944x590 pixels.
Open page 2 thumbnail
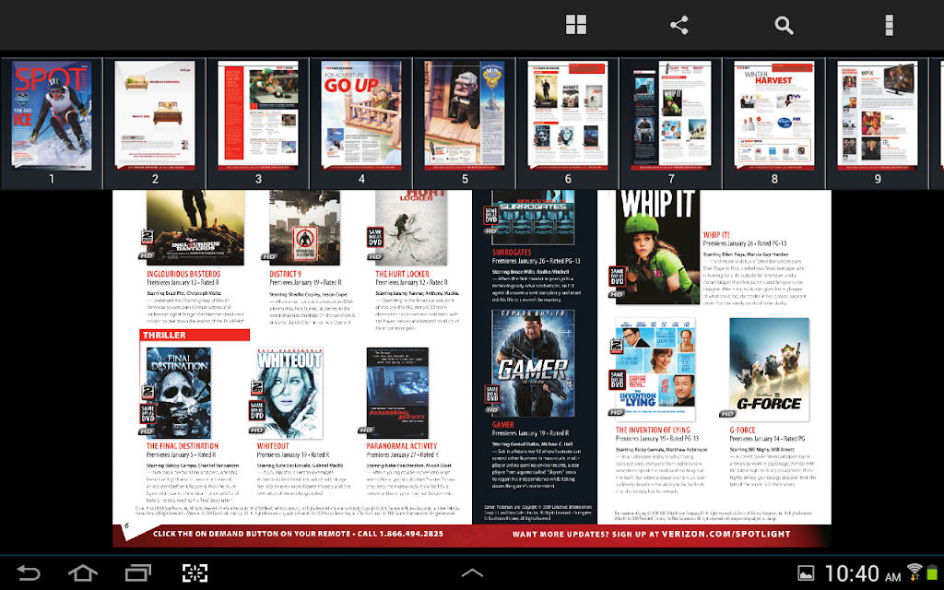pyautogui.click(x=155, y=115)
